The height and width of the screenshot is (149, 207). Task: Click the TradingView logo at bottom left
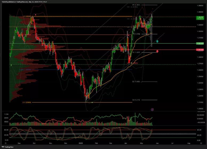click(x=7, y=147)
